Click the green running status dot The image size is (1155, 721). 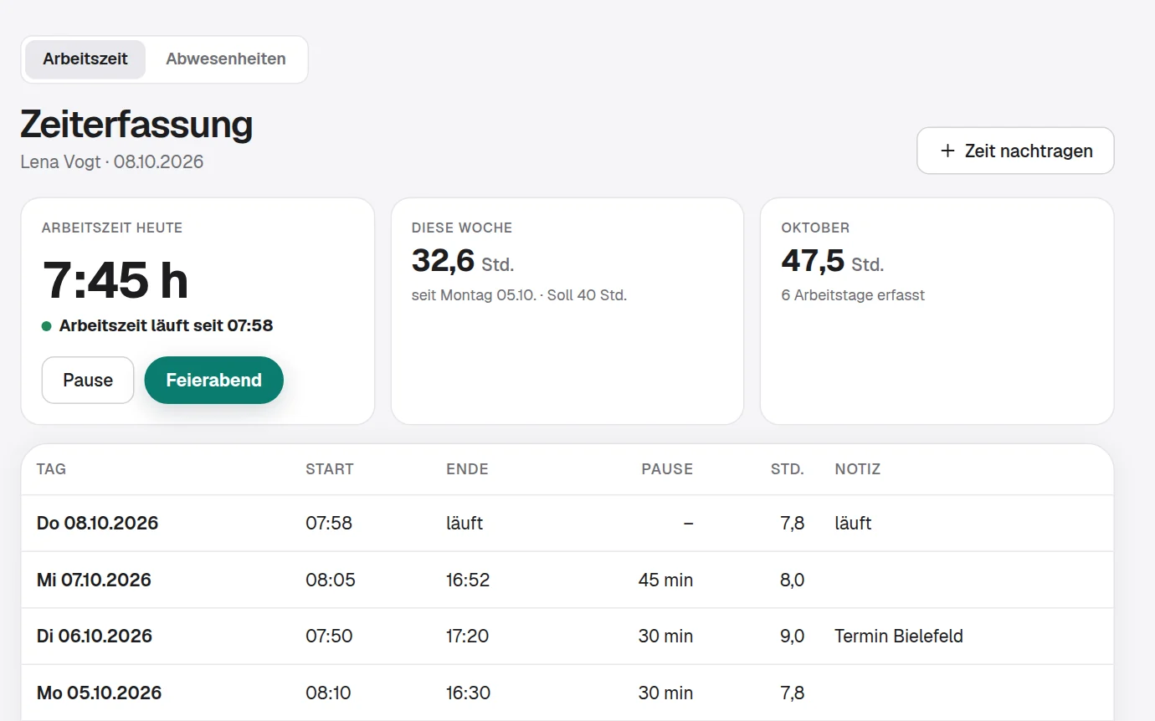pyautogui.click(x=47, y=326)
